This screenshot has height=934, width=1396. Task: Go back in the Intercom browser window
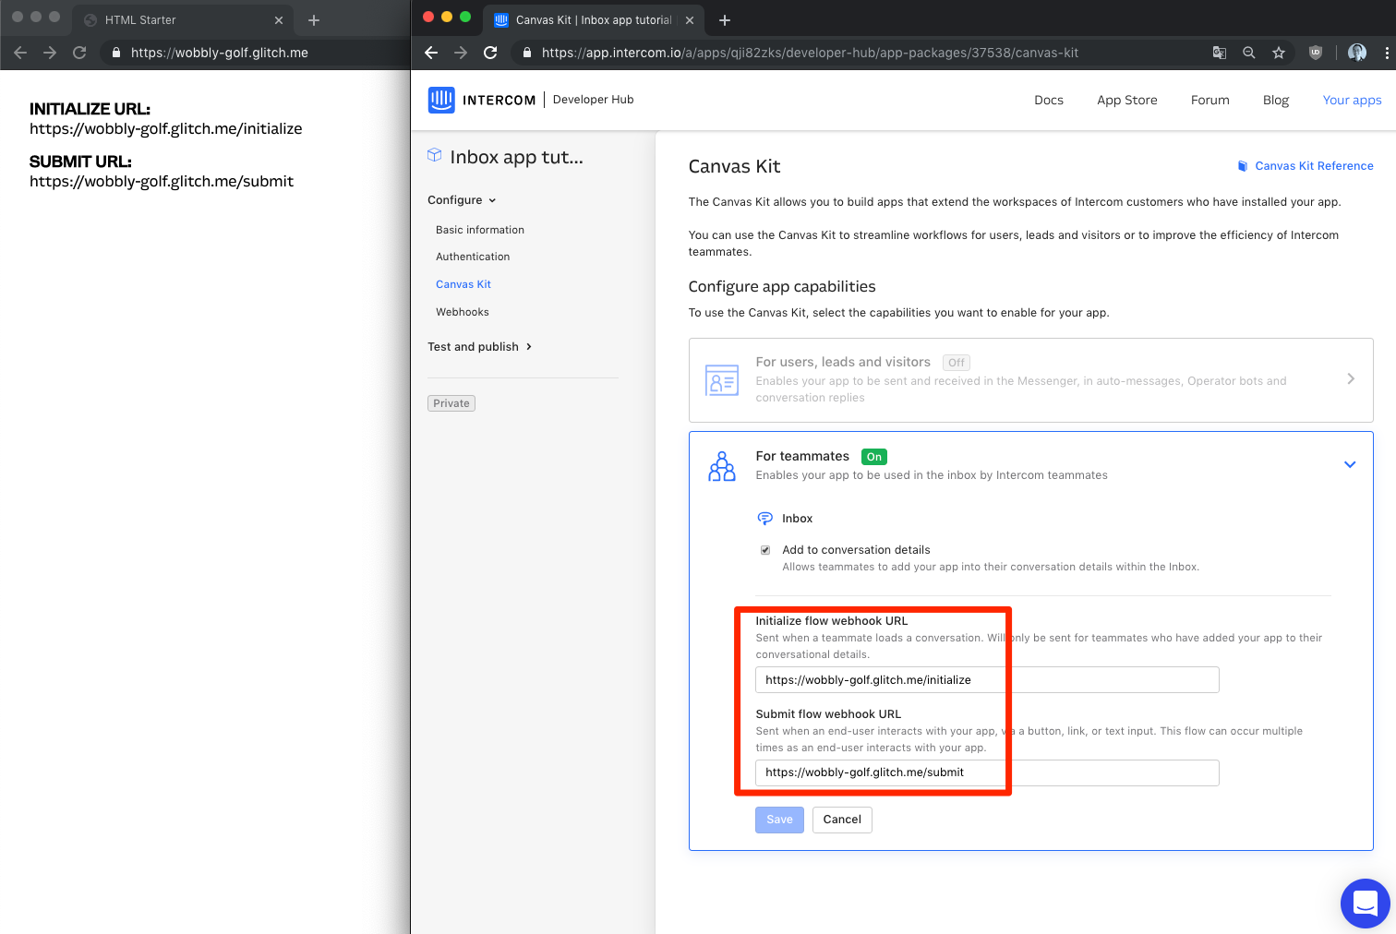[431, 53]
